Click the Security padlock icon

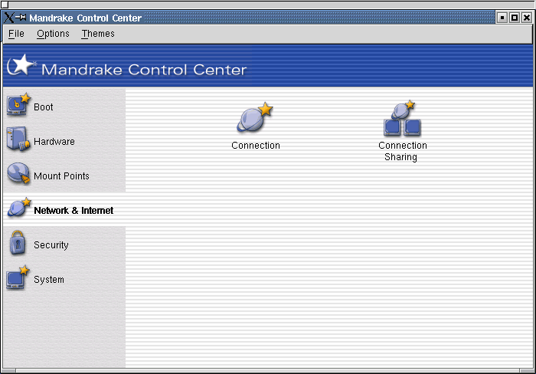[x=18, y=243]
